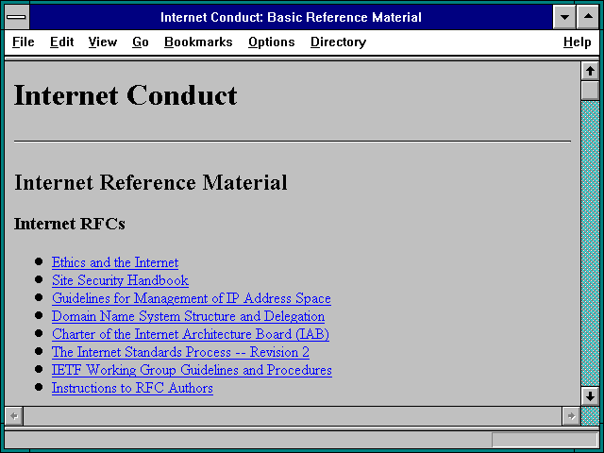Viewport: 604px width, 453px height.
Task: Open Domain Name System Structure and Delegation
Action: [x=189, y=316]
